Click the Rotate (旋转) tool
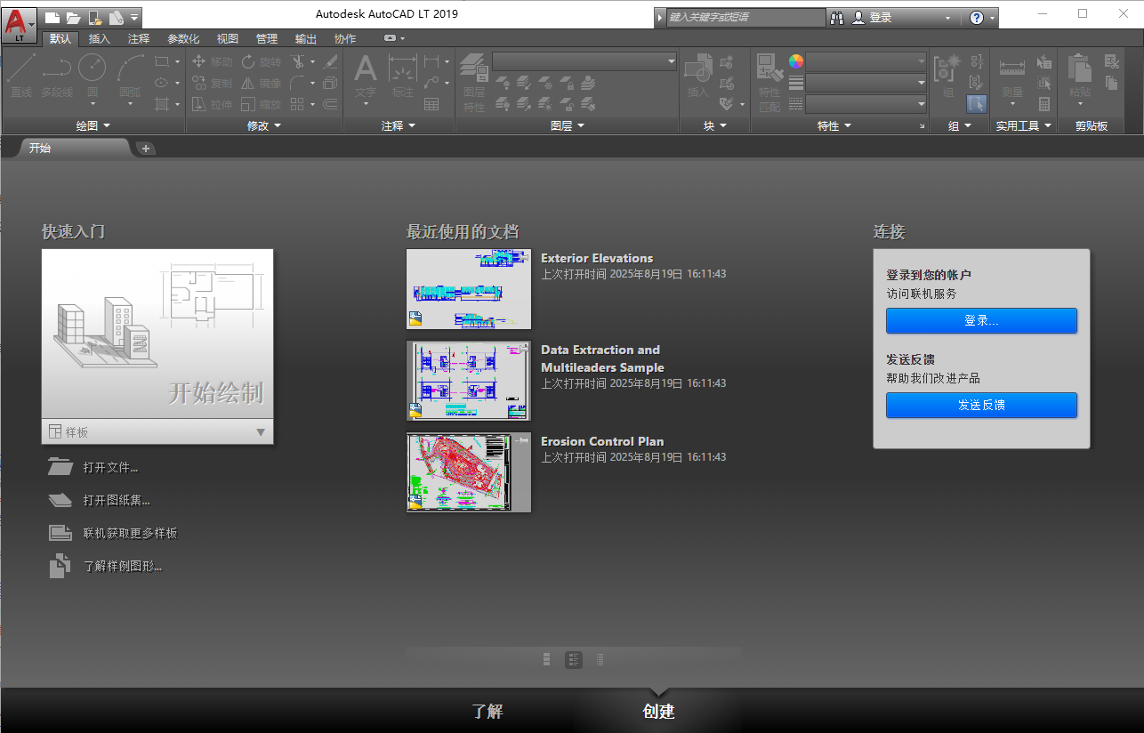The width and height of the screenshot is (1144, 733). 261,61
